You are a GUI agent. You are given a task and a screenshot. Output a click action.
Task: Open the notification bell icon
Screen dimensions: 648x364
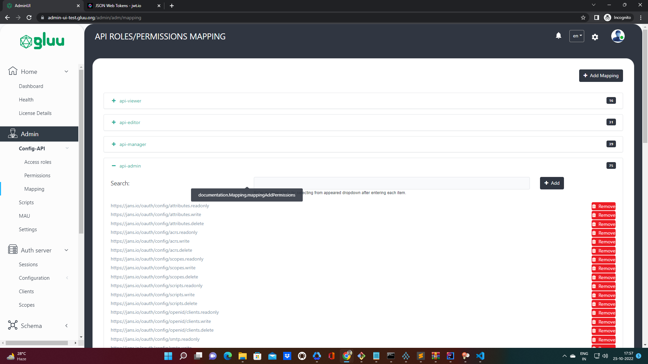(x=558, y=36)
